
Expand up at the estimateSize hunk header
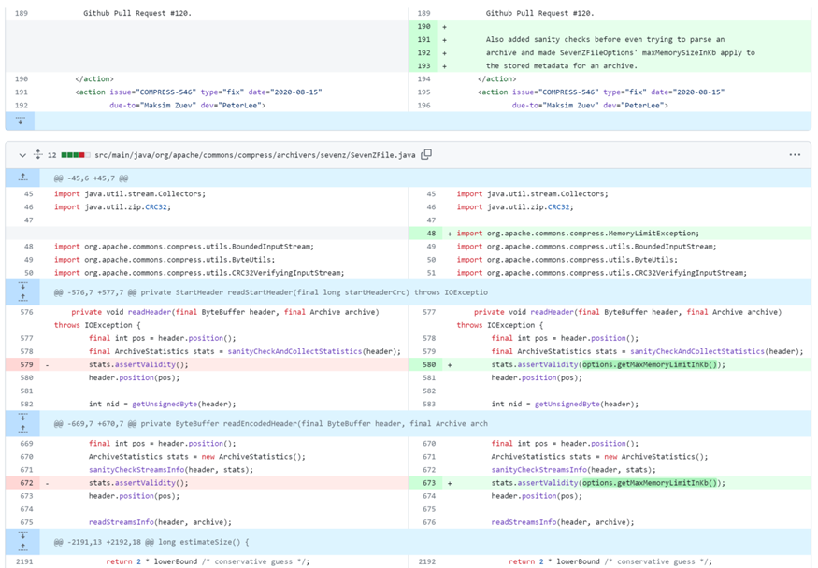[x=22, y=547]
